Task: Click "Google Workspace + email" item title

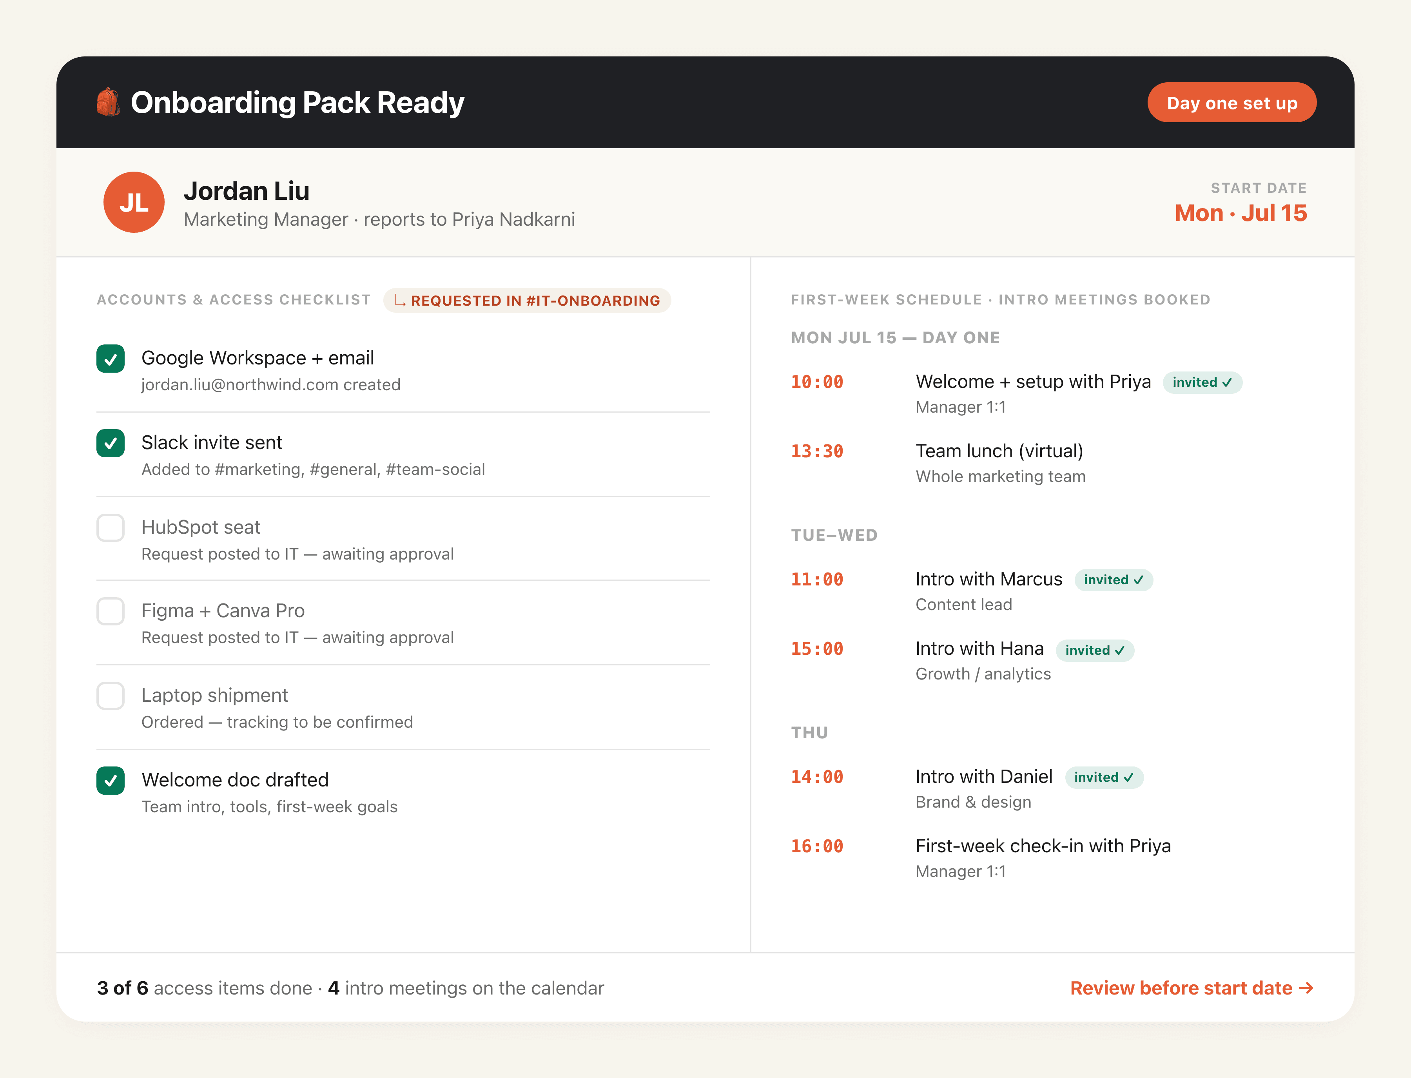Action: coord(257,357)
